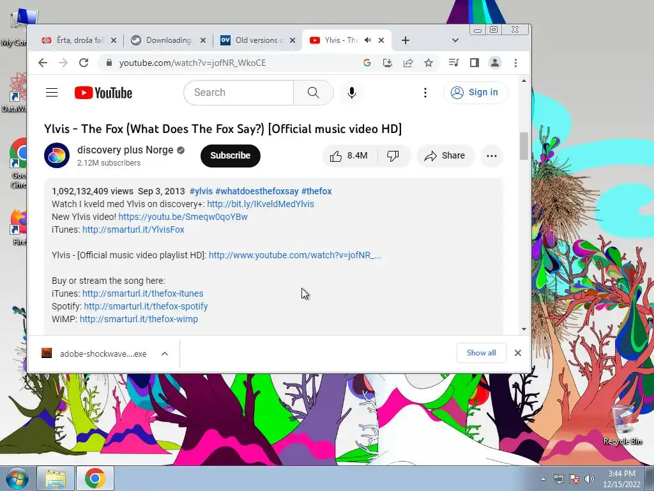The height and width of the screenshot is (491, 654).
Task: Reload the YouTube page
Action: (84, 63)
